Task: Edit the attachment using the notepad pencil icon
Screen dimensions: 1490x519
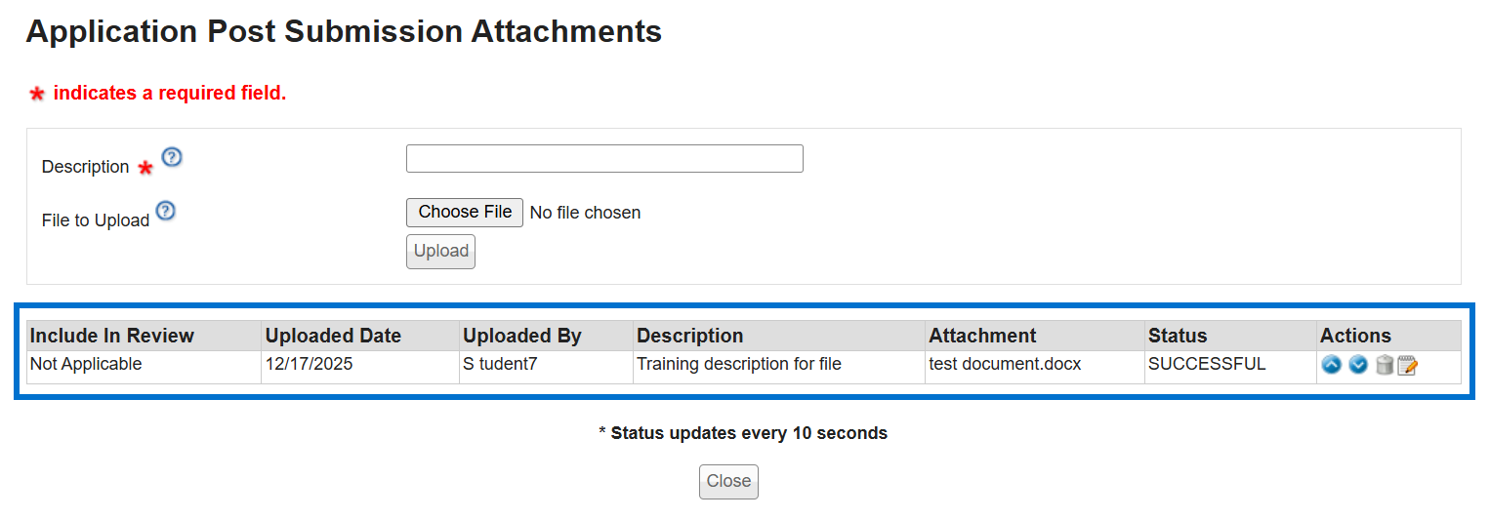Action: pyautogui.click(x=1407, y=366)
